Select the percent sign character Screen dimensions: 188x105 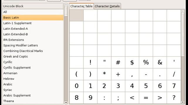point(146,62)
